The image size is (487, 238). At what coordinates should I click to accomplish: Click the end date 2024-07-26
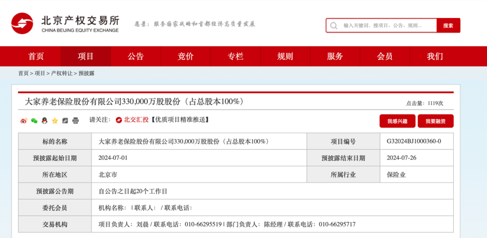[x=402, y=158]
